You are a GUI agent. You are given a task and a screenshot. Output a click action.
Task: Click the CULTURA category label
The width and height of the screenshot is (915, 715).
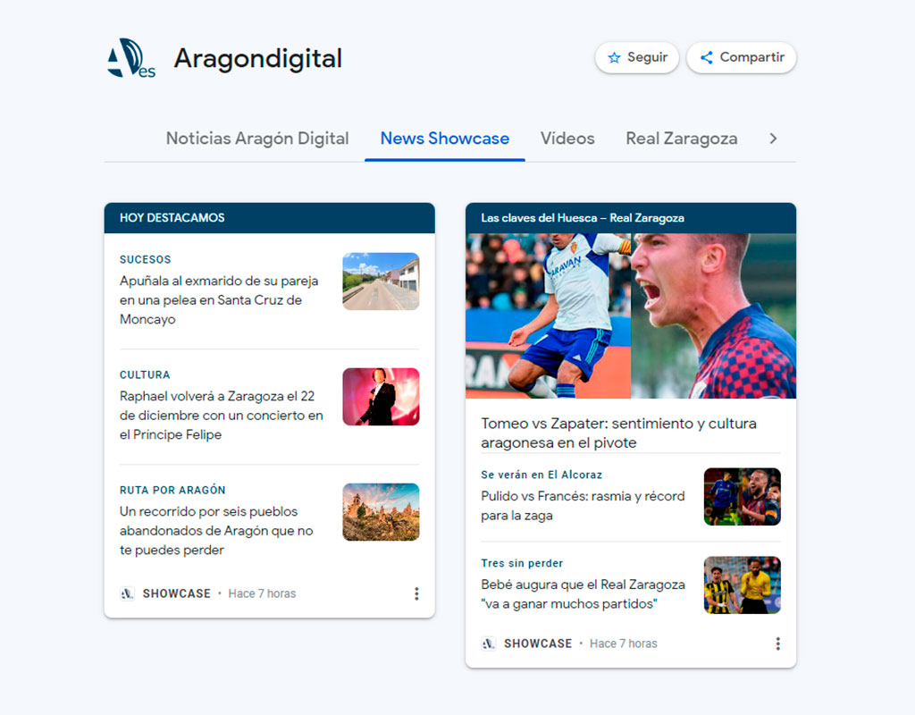[x=145, y=374]
